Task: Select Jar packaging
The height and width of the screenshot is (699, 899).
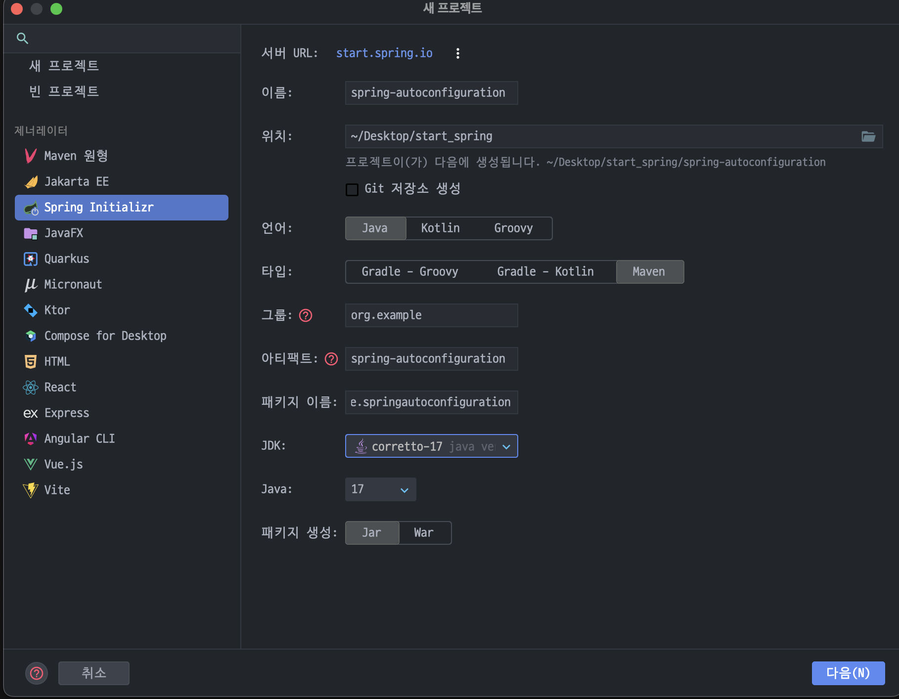Action: (x=372, y=533)
